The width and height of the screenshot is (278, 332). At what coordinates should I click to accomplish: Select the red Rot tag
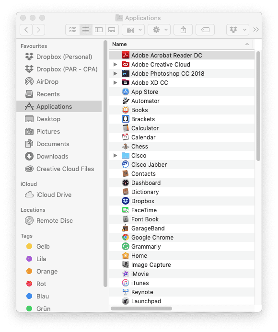tap(59, 284)
